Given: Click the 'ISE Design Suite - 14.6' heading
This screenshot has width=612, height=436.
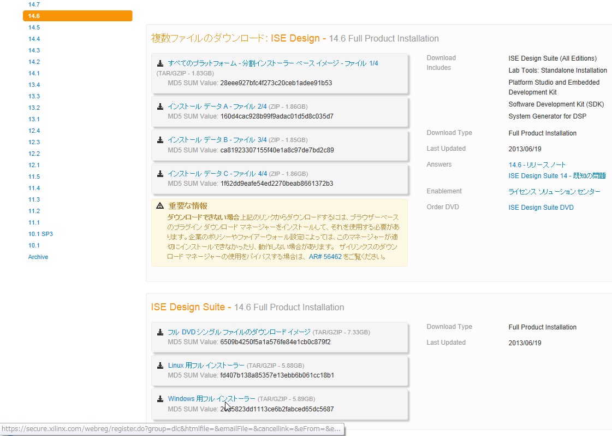Looking at the screenshot, I should point(247,307).
